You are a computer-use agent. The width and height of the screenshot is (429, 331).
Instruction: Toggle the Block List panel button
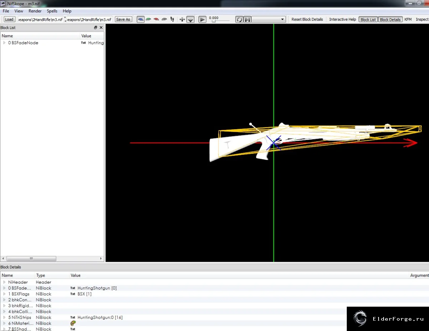pos(368,19)
